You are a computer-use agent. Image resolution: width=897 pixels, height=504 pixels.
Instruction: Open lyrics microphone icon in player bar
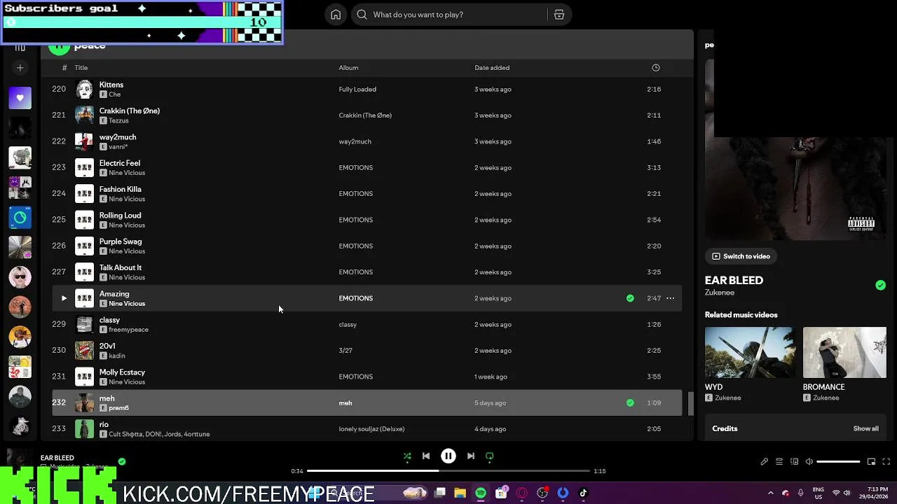765,462
